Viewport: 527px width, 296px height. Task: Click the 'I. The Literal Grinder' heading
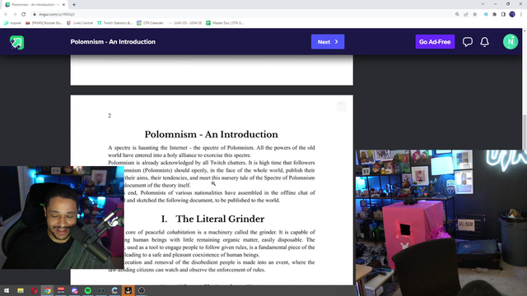[212, 219]
